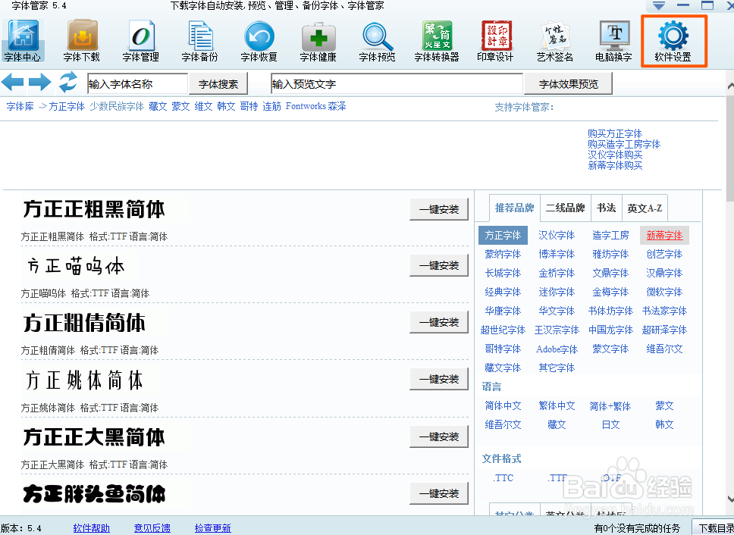Open the 字体下载 toolbar icon
The image size is (734, 535).
pos(81,41)
